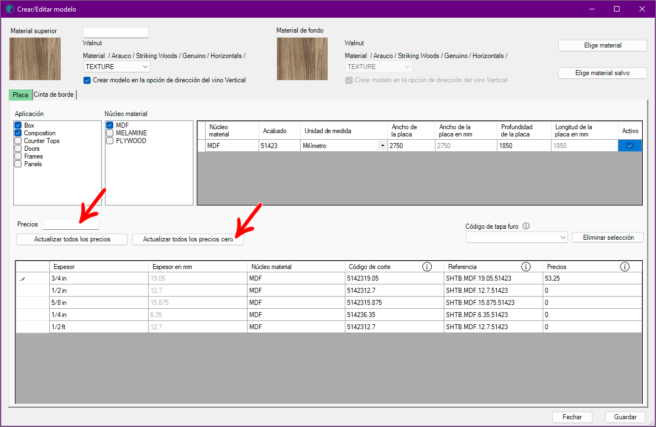Click the app icon in title bar
Image resolution: width=656 pixels, height=427 pixels.
(9, 9)
